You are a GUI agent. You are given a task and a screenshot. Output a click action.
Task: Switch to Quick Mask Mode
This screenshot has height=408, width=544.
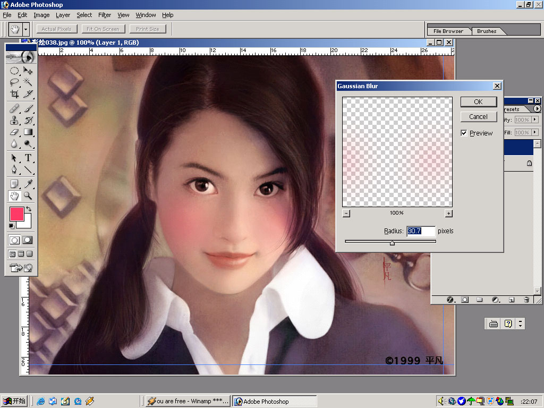[x=28, y=240]
